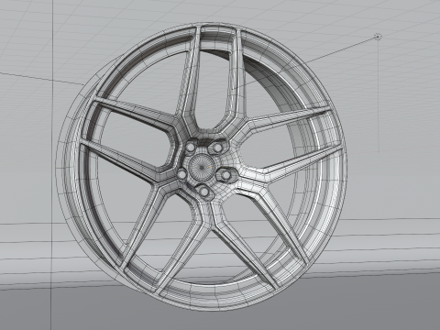Select the lamp object with dotted circle

(378, 37)
